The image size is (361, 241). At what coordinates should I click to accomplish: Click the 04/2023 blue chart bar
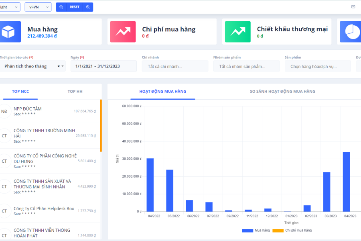coord(346,182)
